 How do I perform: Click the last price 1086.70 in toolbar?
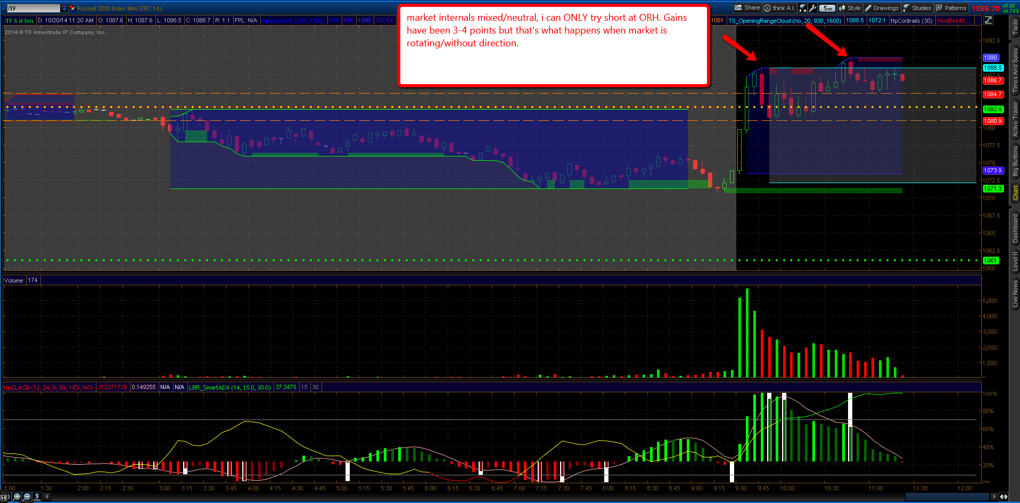(x=985, y=9)
